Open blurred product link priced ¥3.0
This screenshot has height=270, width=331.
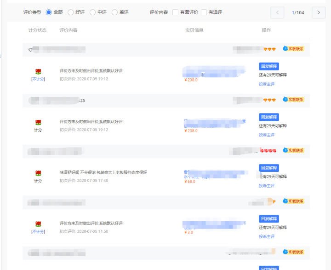[214, 225]
